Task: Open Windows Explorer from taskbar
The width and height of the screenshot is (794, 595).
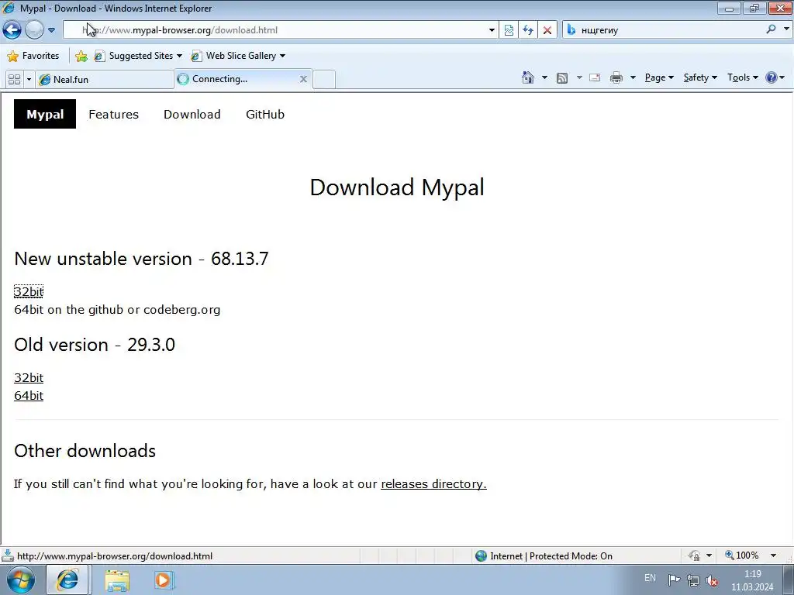Action: (117, 580)
